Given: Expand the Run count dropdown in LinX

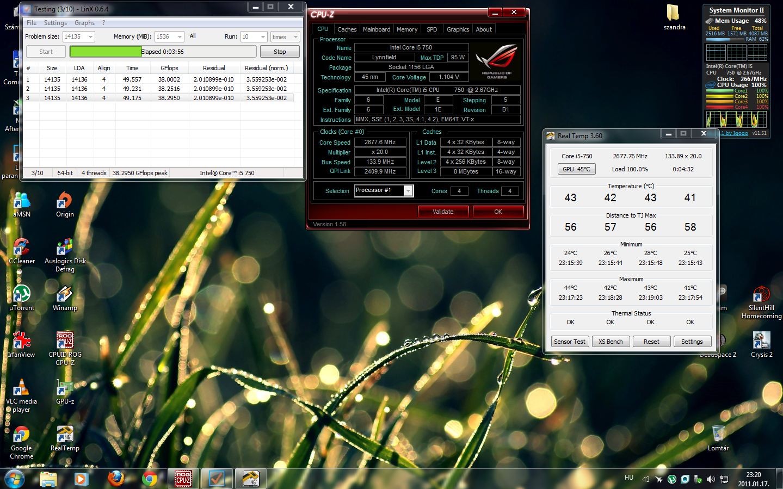Looking at the screenshot, I should click(x=254, y=36).
